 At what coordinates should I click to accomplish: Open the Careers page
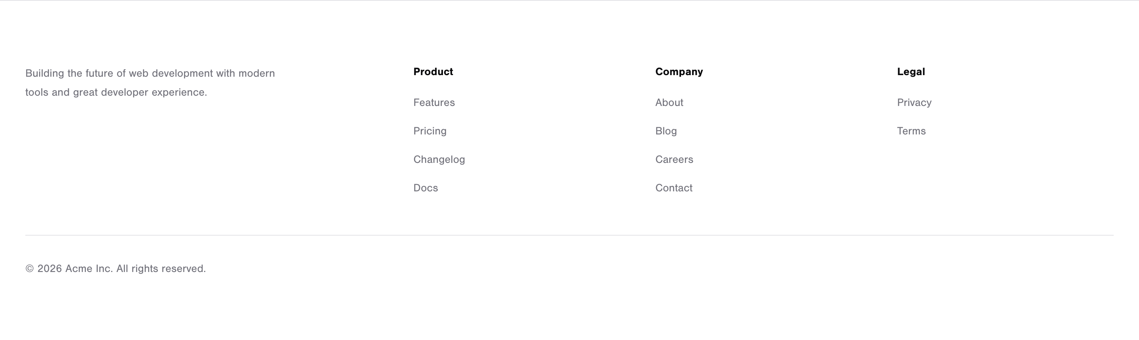pyautogui.click(x=674, y=159)
